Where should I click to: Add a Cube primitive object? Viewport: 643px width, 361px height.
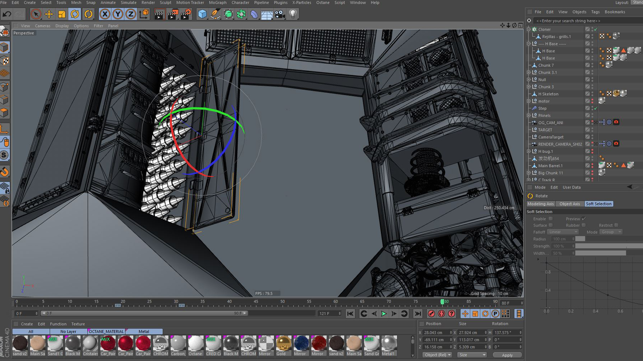tap(202, 14)
